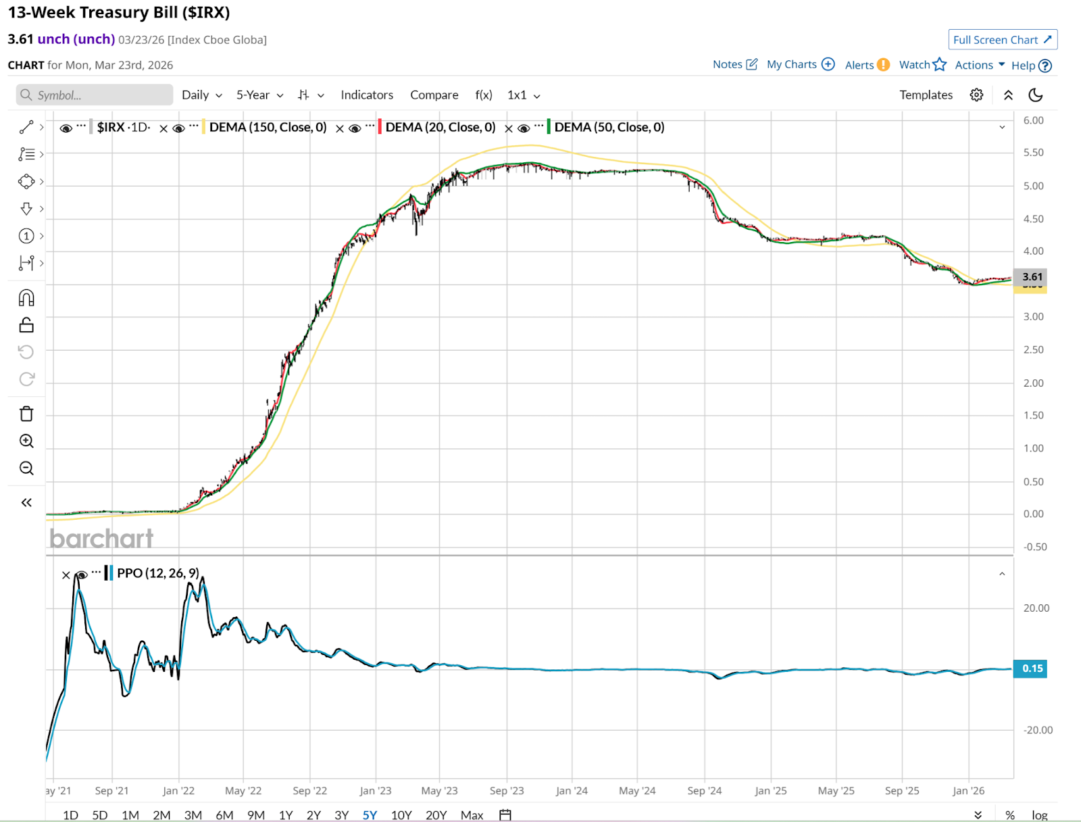Open the Notes editor
Screen dimensions: 1081x822
tap(735, 64)
